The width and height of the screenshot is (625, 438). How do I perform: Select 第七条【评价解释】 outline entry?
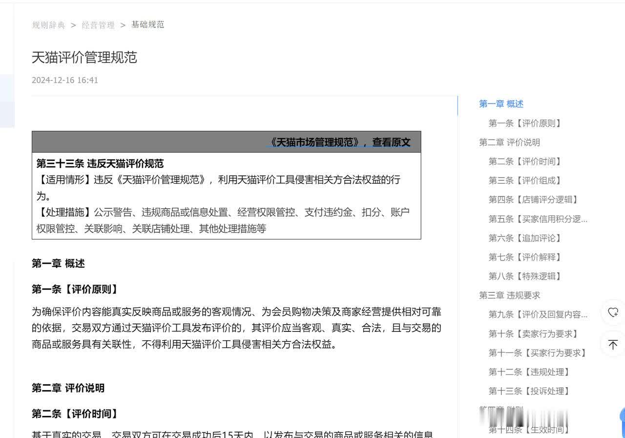(525, 257)
